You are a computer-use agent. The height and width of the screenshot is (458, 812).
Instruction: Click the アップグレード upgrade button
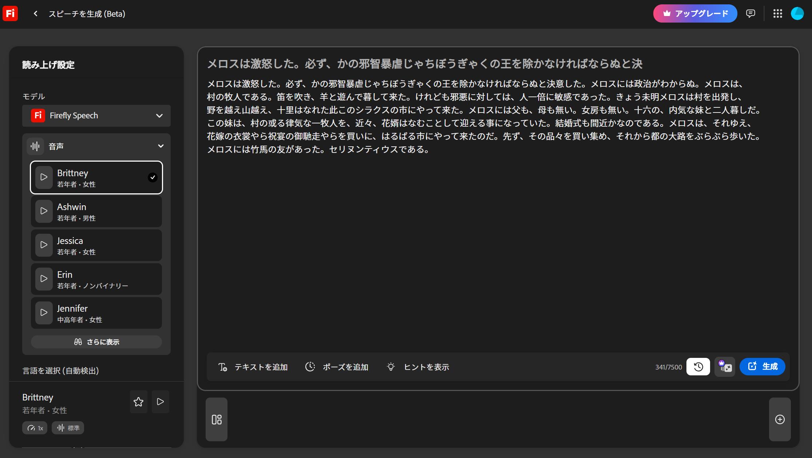[x=694, y=13]
